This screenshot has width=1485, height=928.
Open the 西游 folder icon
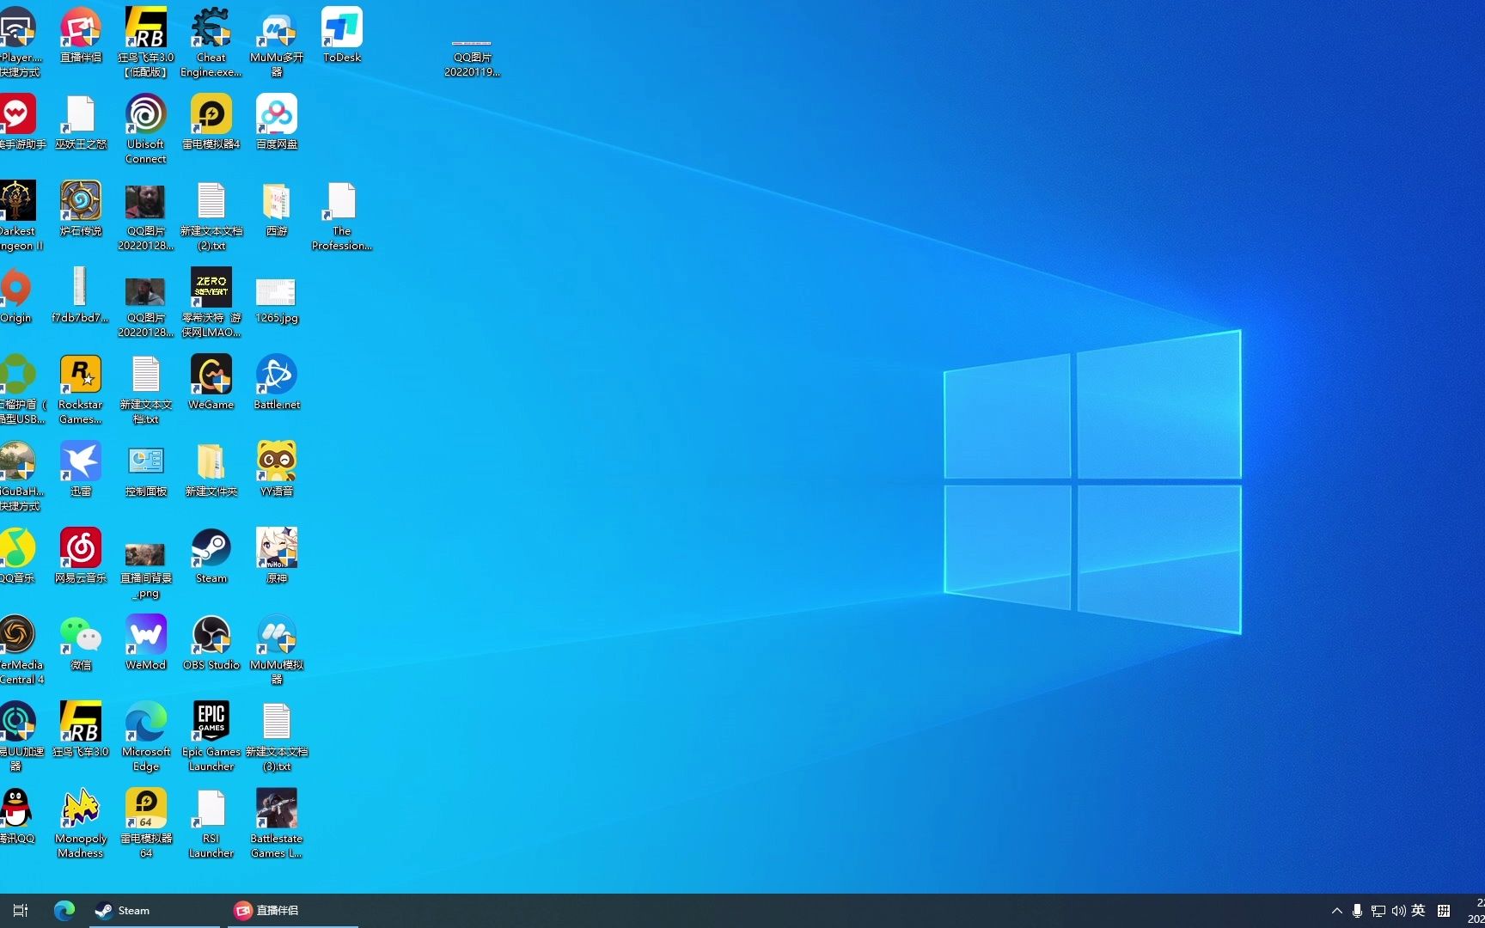277,208
